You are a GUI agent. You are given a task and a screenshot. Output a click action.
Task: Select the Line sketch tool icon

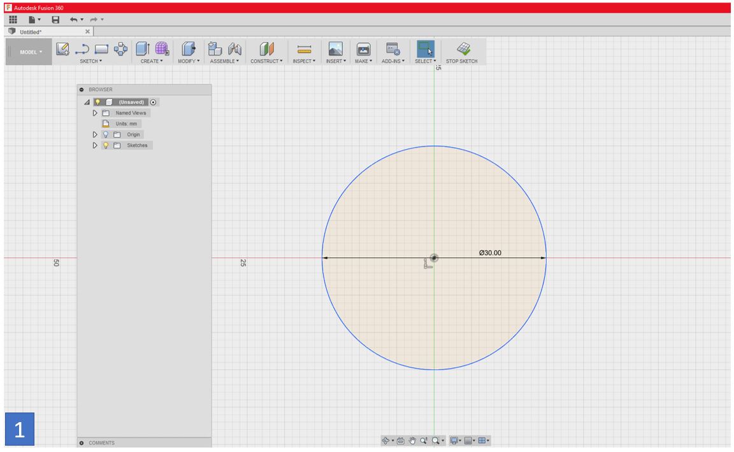pos(82,48)
